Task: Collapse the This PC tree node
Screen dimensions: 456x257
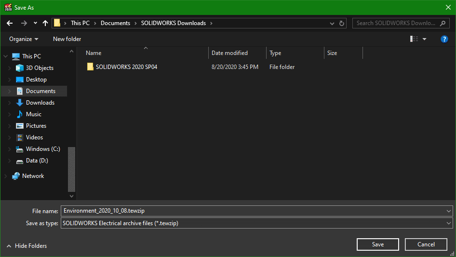Action: 5,56
